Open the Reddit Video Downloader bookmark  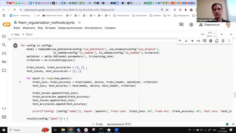53,16
